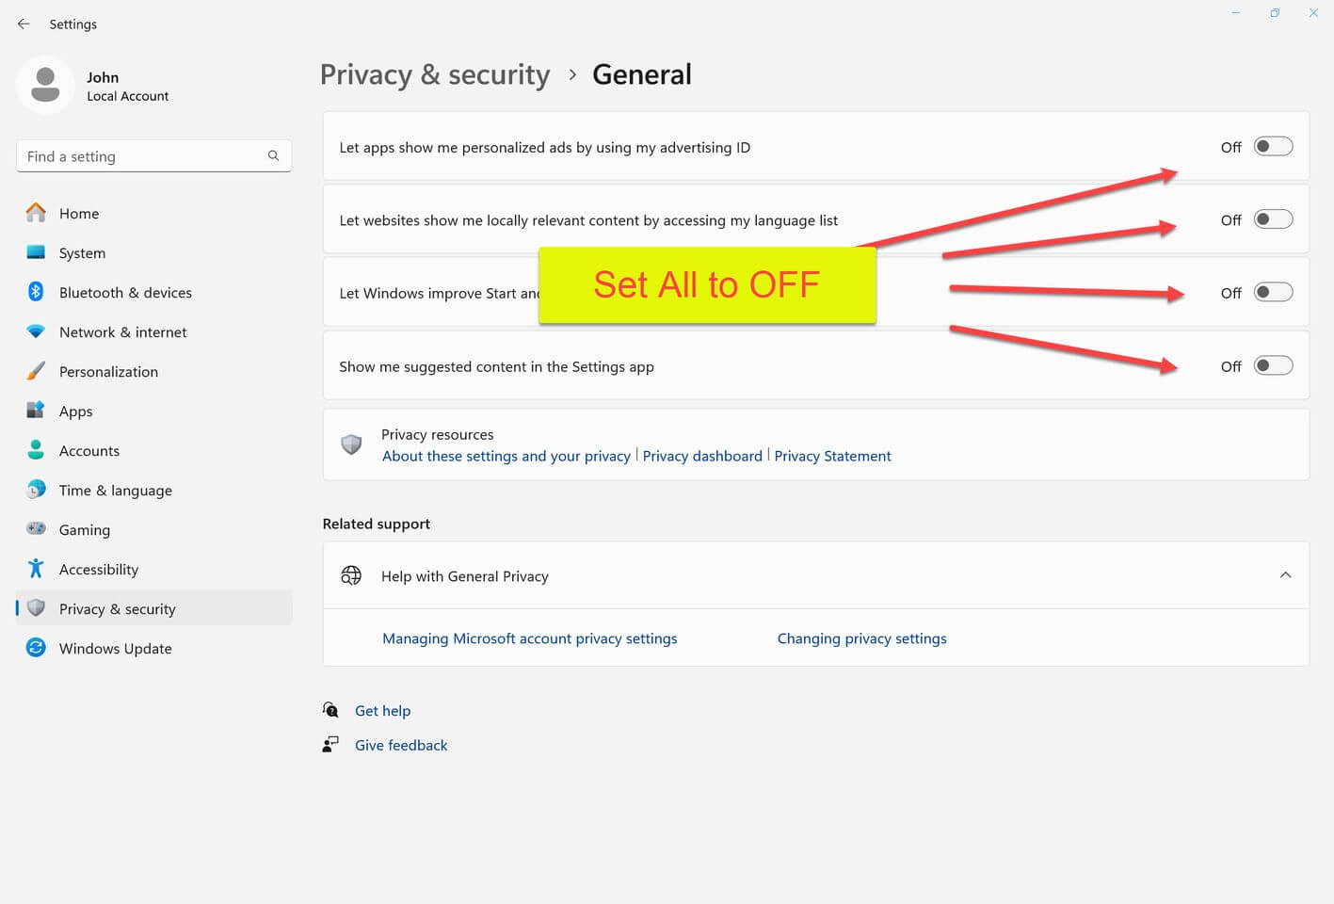Viewport: 1334px width, 904px height.
Task: Click the Personalization paintbrush icon
Action: (36, 371)
